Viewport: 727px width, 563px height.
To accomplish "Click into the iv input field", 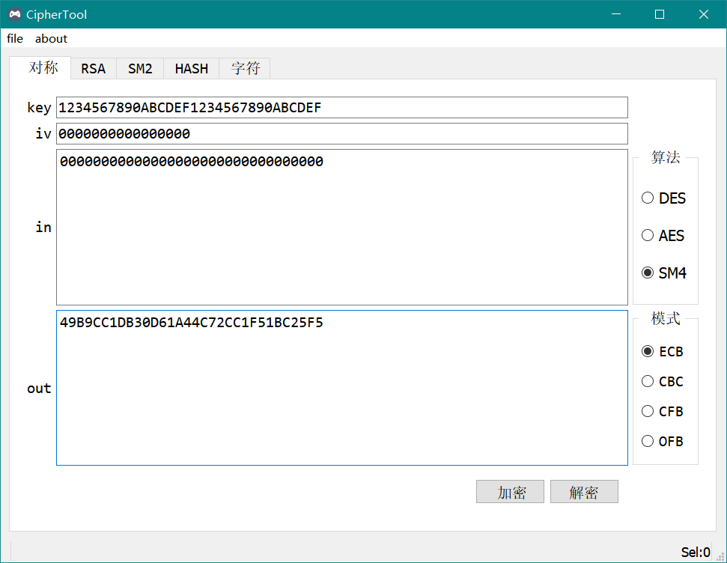I will point(342,133).
